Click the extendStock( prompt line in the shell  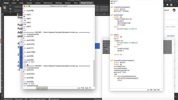(31, 86)
